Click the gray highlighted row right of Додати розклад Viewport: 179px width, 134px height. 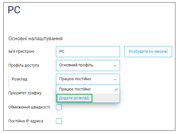[x=106, y=98]
